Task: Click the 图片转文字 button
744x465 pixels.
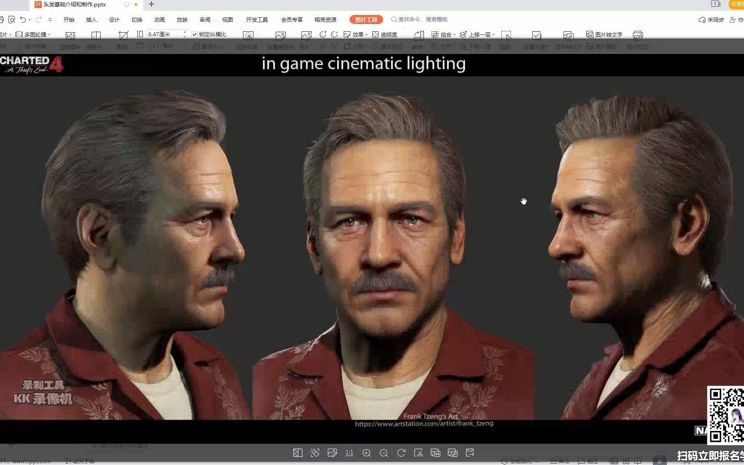Action: point(604,34)
